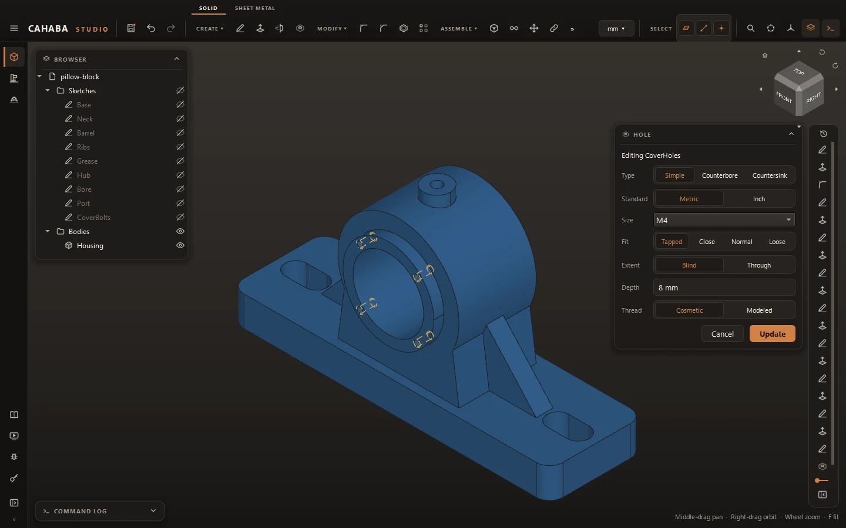Toggle the face selection filter
This screenshot has height=528, width=846.
coord(686,28)
